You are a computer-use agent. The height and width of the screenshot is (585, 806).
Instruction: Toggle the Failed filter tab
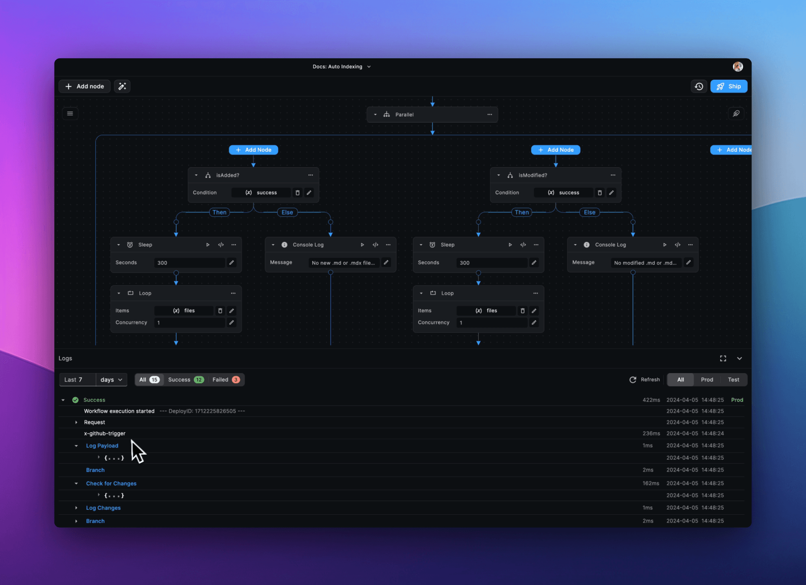(225, 379)
